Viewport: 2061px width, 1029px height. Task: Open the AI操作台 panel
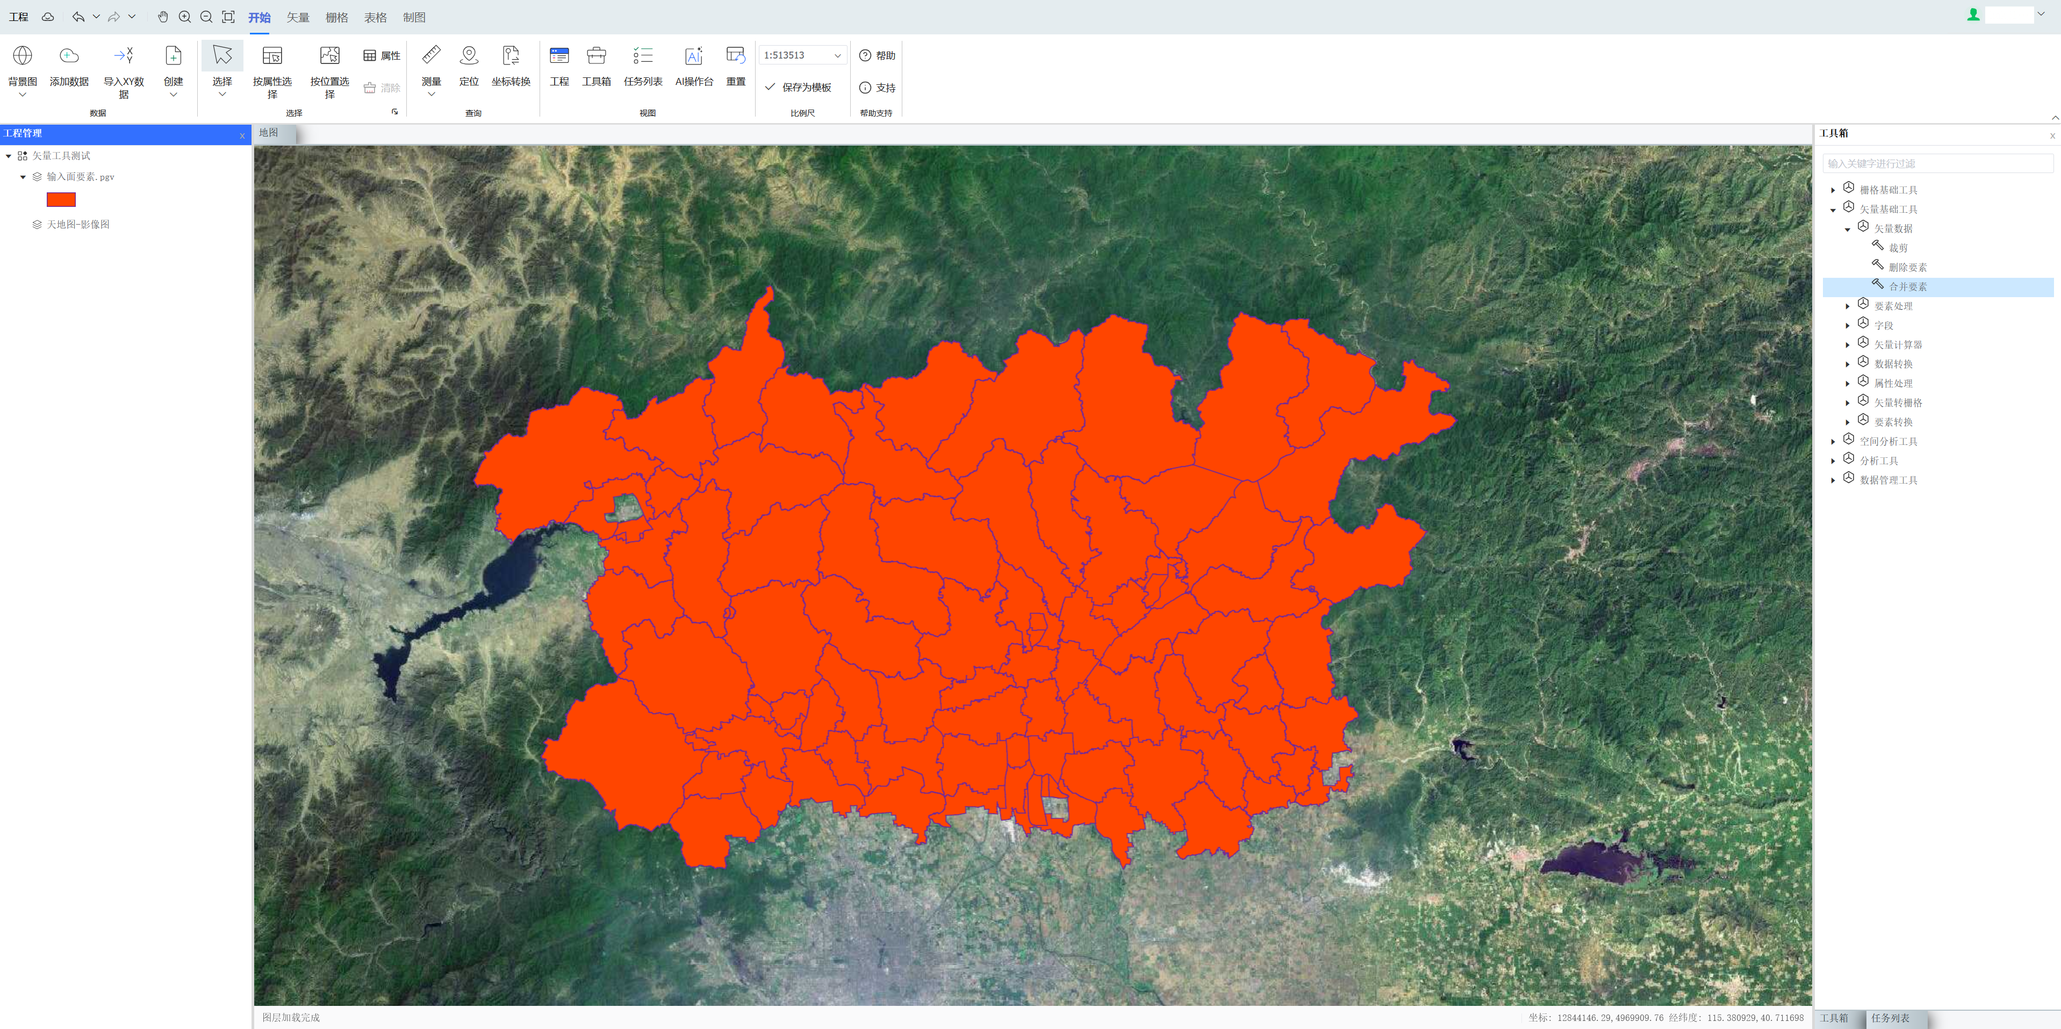click(694, 56)
